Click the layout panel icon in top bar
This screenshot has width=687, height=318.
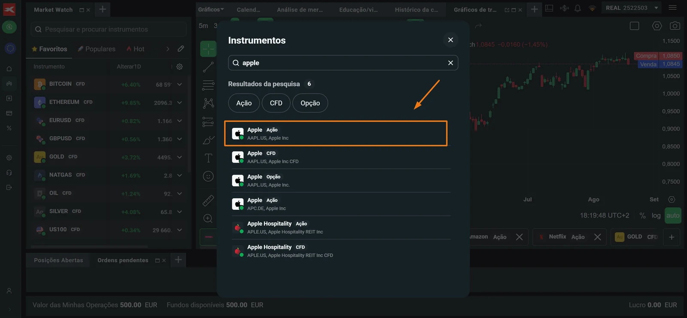[549, 8]
